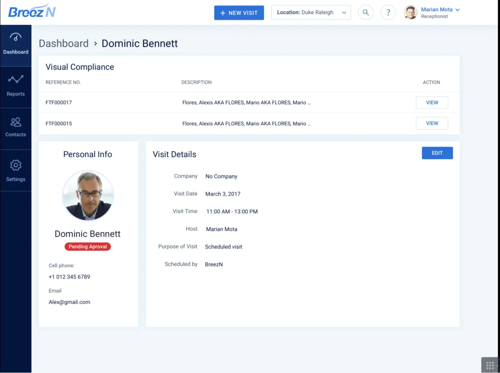
Task: Click the EDIT button in Visit Details
Action: 437,153
